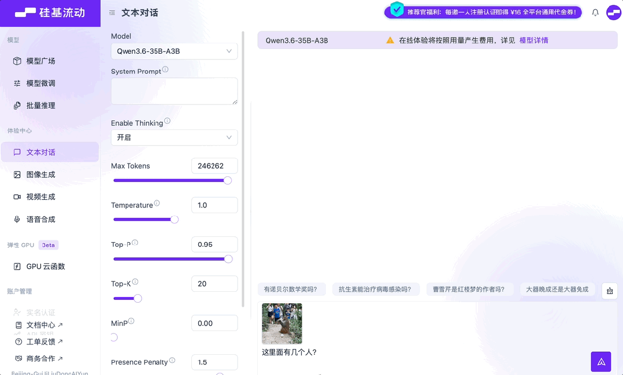The height and width of the screenshot is (375, 623).
Task: Click the uploaded monkey photo thumbnail
Action: [282, 324]
